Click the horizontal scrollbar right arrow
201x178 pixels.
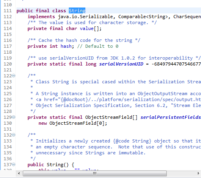(198, 173)
